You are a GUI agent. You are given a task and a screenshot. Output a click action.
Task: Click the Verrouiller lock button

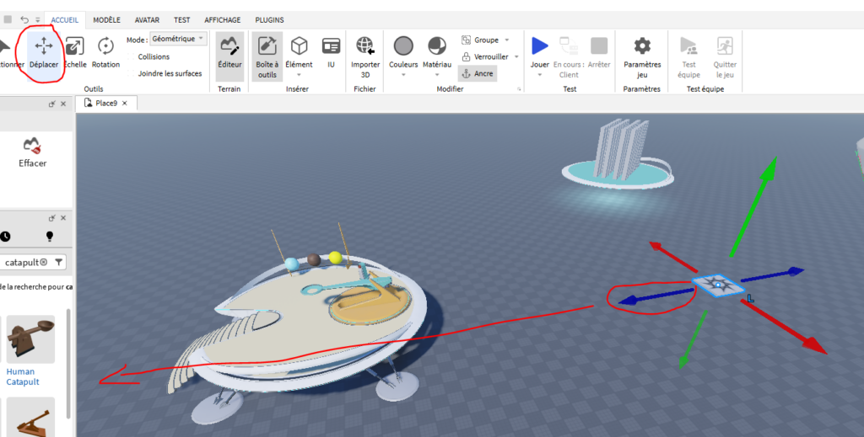pos(485,56)
